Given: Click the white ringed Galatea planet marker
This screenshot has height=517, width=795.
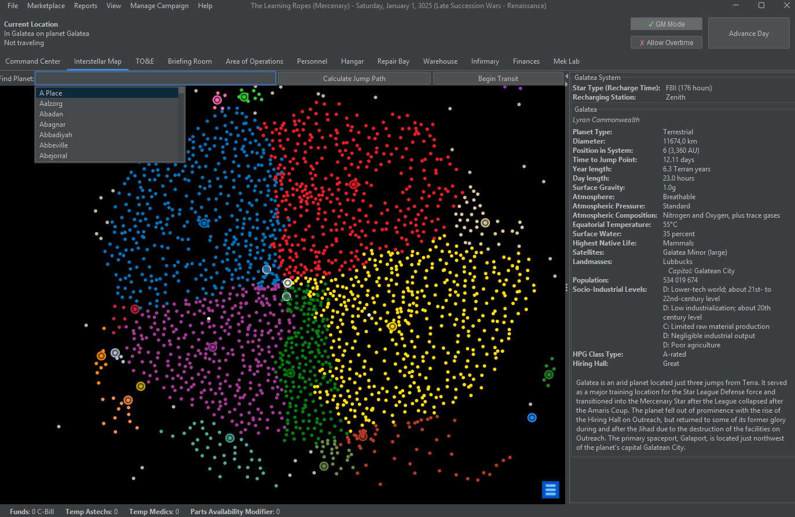Looking at the screenshot, I should [288, 283].
